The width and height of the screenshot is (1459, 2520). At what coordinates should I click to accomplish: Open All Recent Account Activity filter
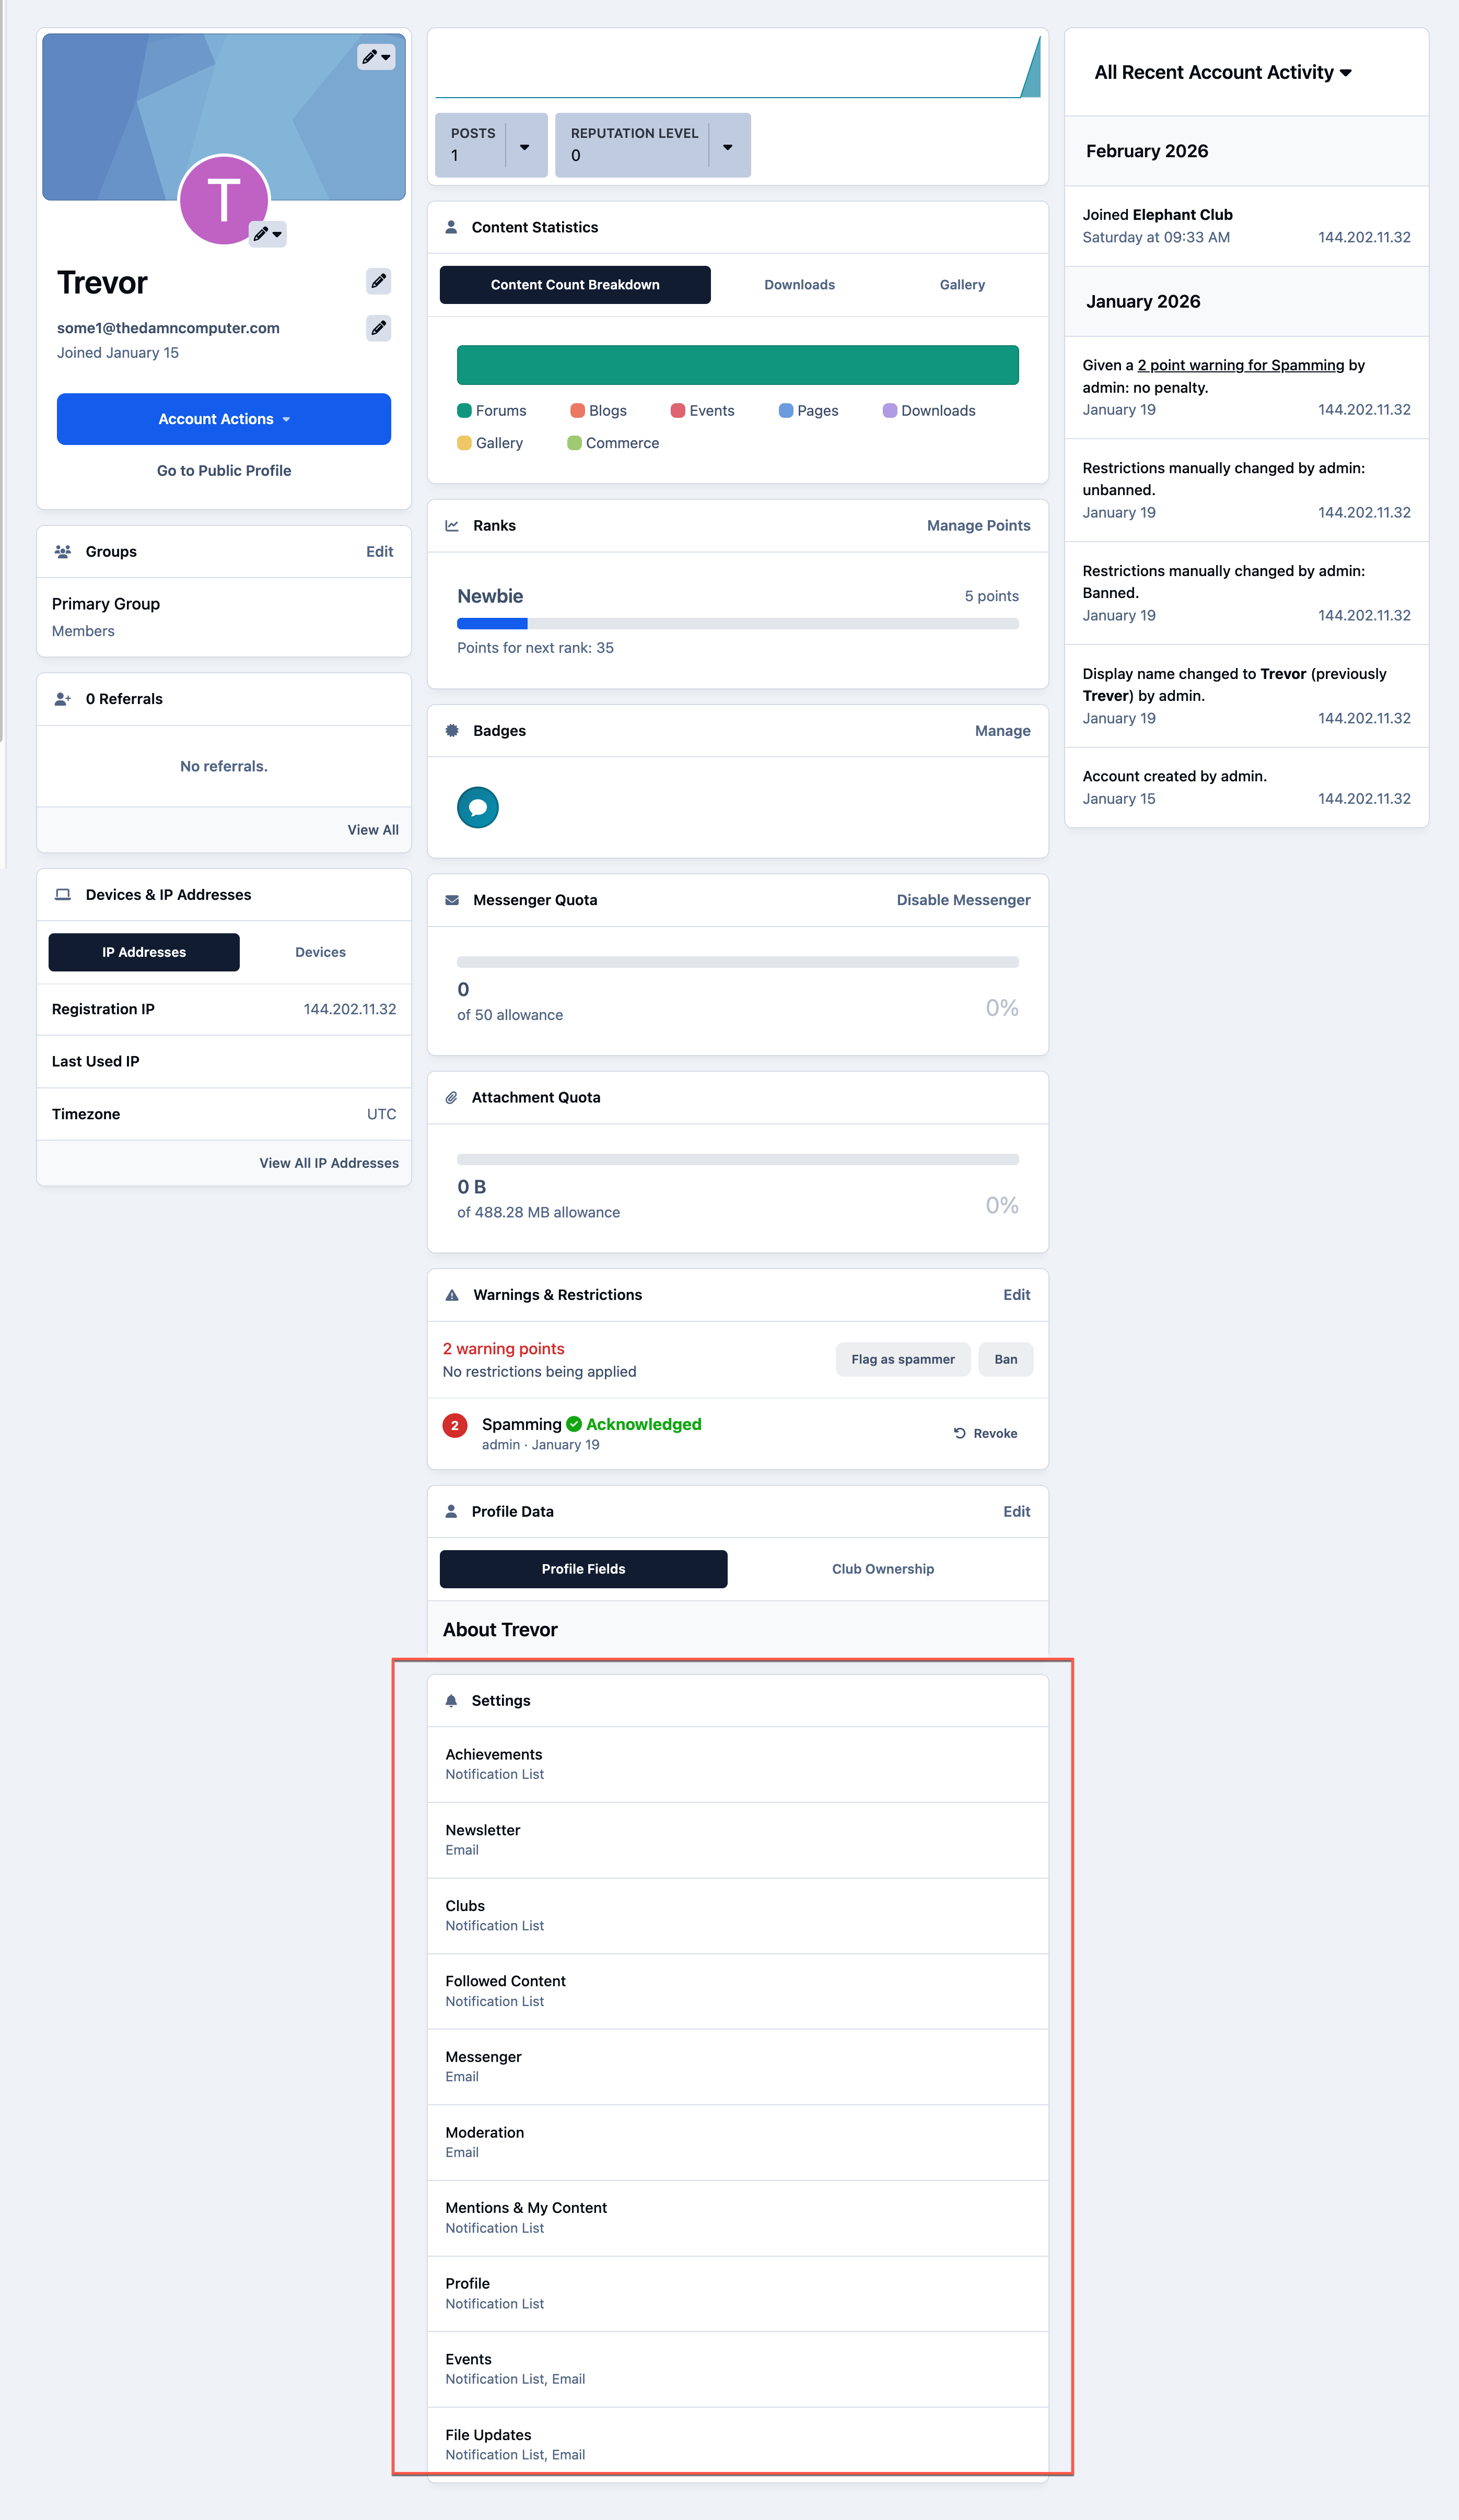tap(1223, 72)
